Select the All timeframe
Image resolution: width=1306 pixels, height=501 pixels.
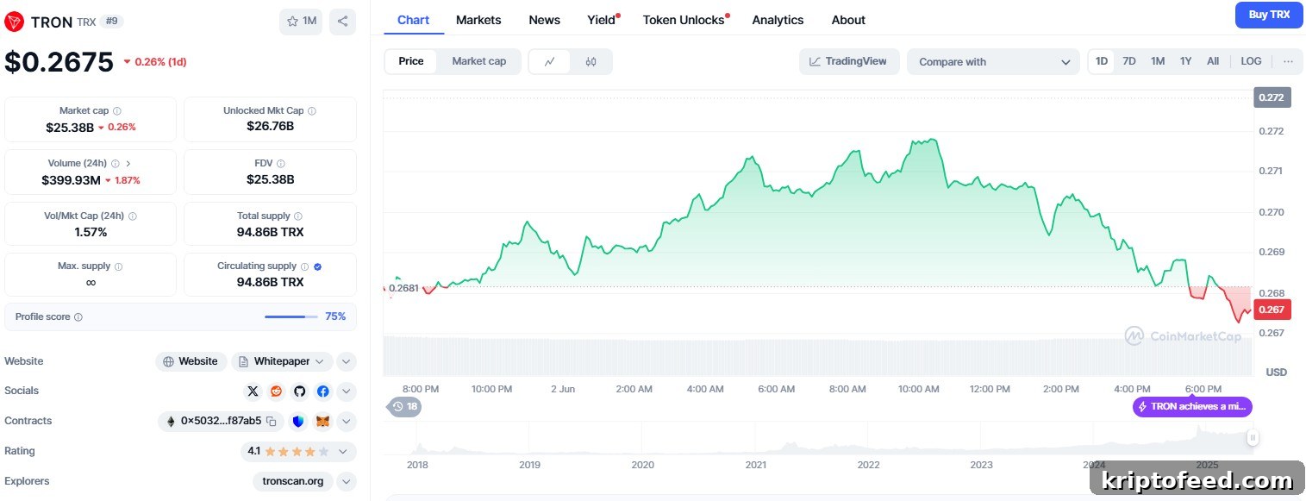pos(1213,61)
